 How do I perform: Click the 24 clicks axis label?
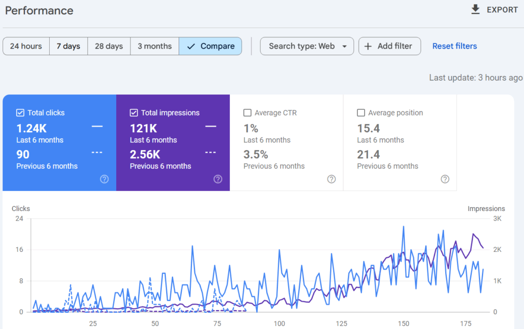coord(19,219)
